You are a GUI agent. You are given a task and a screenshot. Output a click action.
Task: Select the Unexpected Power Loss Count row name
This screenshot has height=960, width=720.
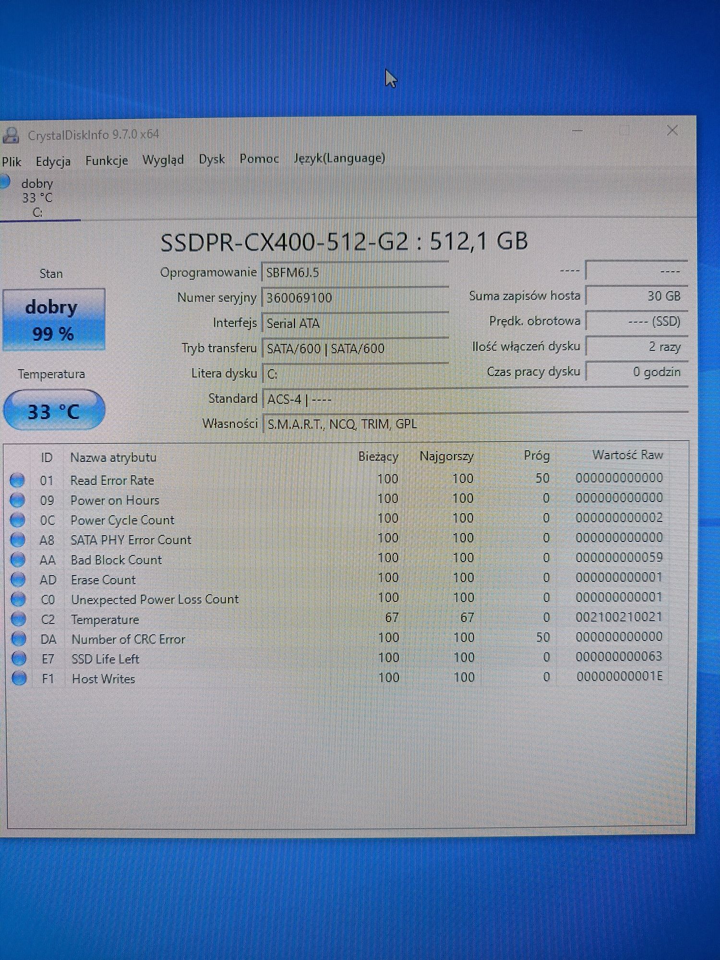pos(155,599)
